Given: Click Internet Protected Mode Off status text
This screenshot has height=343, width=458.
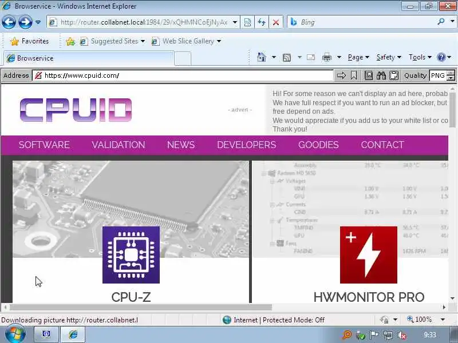Looking at the screenshot, I should click(x=279, y=320).
